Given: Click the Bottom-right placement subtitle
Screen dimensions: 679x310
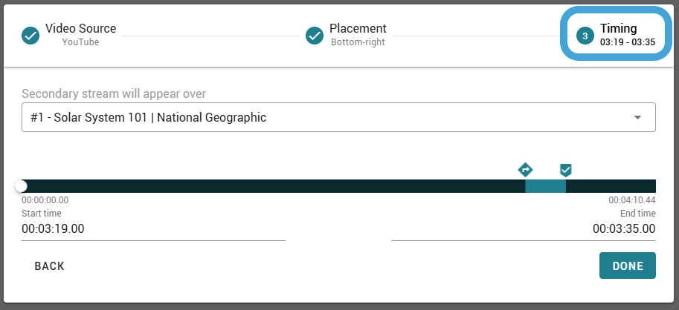Looking at the screenshot, I should [x=358, y=42].
